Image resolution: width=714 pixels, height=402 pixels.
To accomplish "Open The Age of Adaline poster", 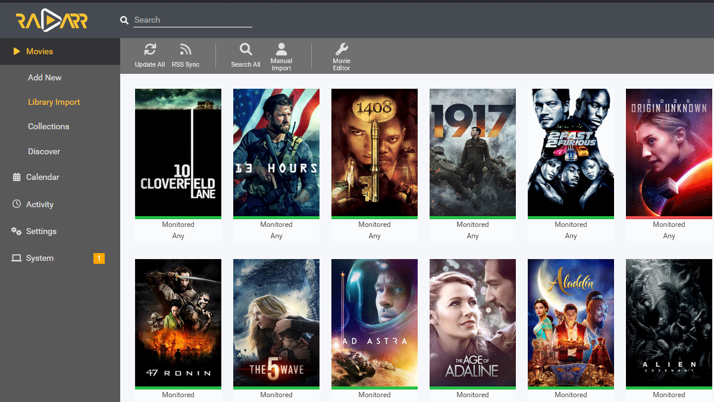I will click(x=472, y=323).
